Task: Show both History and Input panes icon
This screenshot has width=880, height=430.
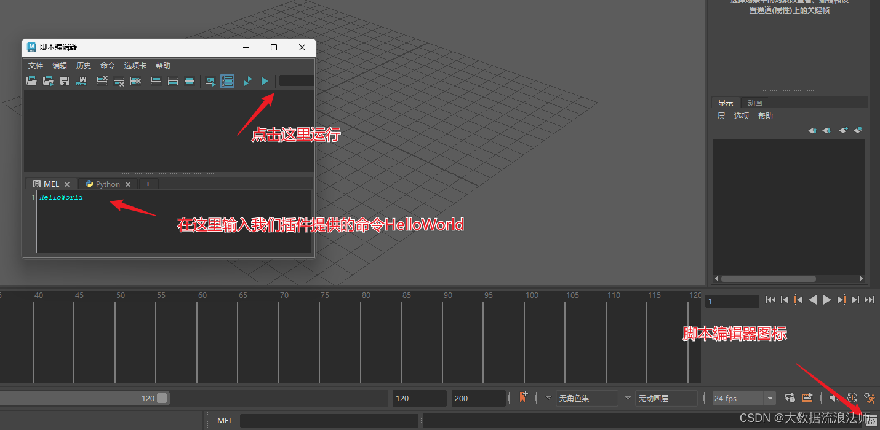Action: (x=190, y=81)
